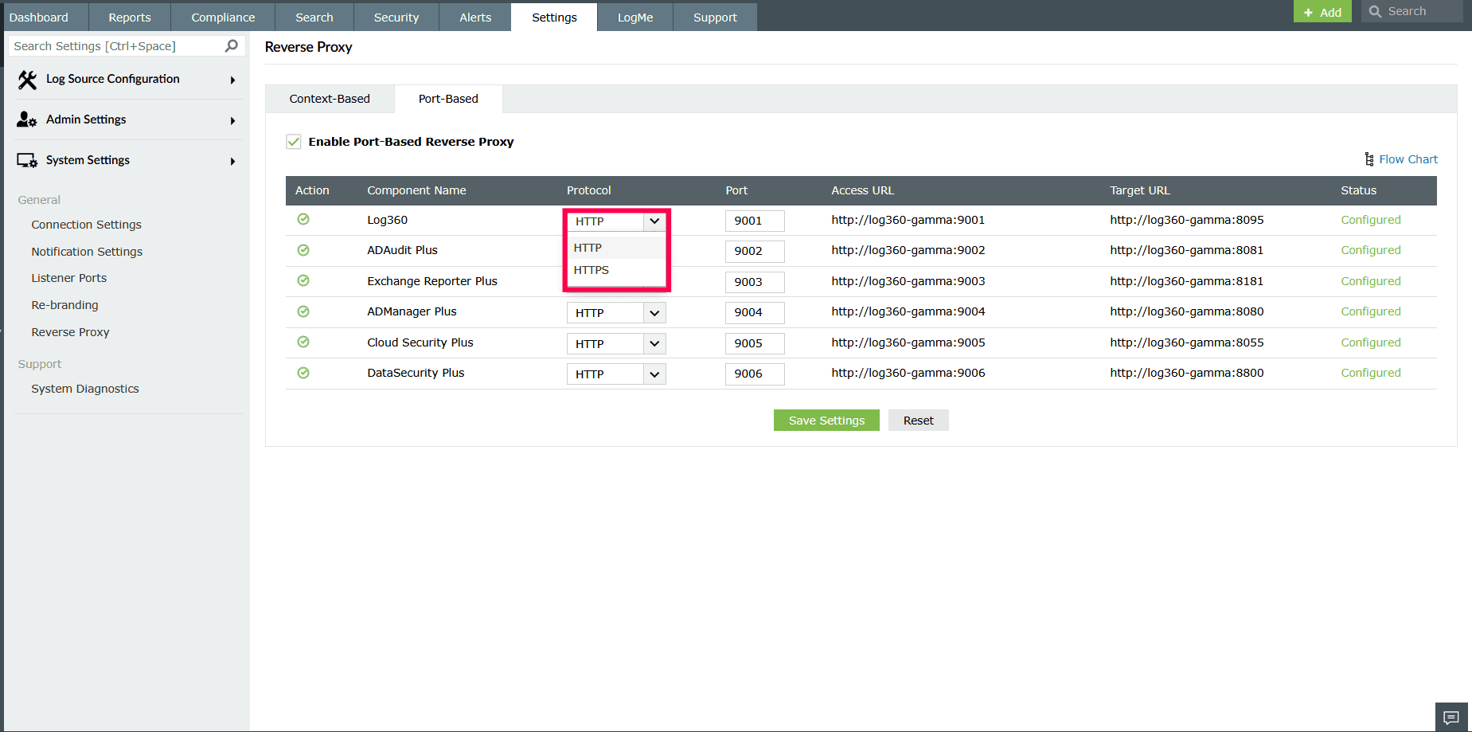Click the Target URL http://log360-gamma:8095
This screenshot has width=1472, height=732.
pyautogui.click(x=1187, y=220)
